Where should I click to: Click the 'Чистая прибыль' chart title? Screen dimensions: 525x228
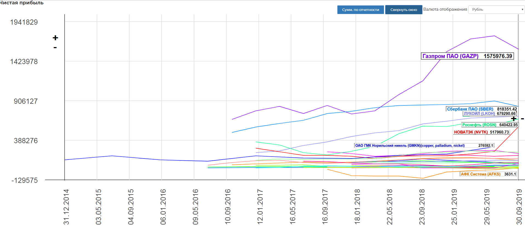(x=22, y=3)
